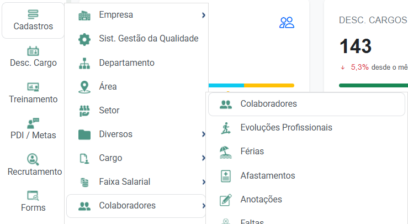Open the Treinamento sidebar icon
This screenshot has width=408, height=224.
point(33,87)
